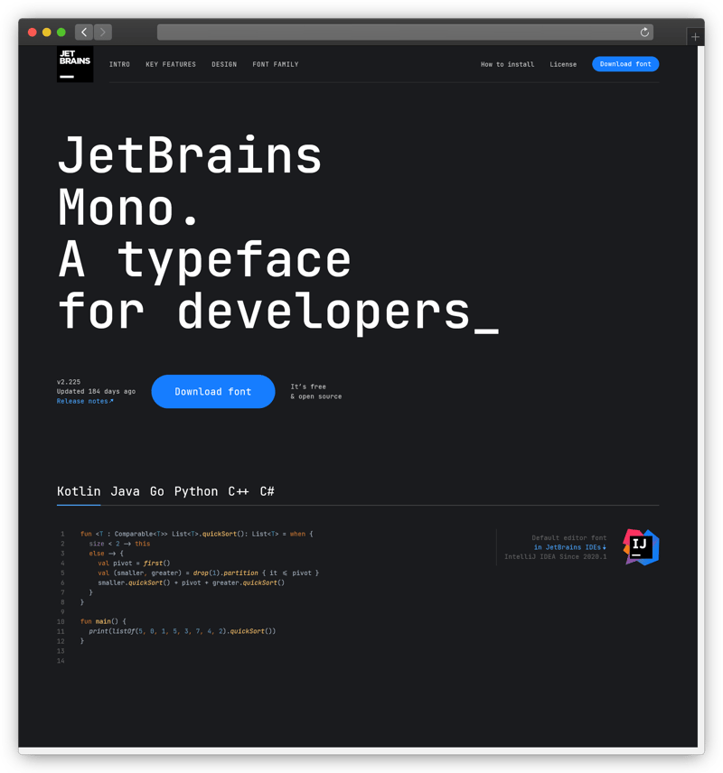The image size is (723, 773).
Task: Open the Release notes link
Action: click(85, 401)
